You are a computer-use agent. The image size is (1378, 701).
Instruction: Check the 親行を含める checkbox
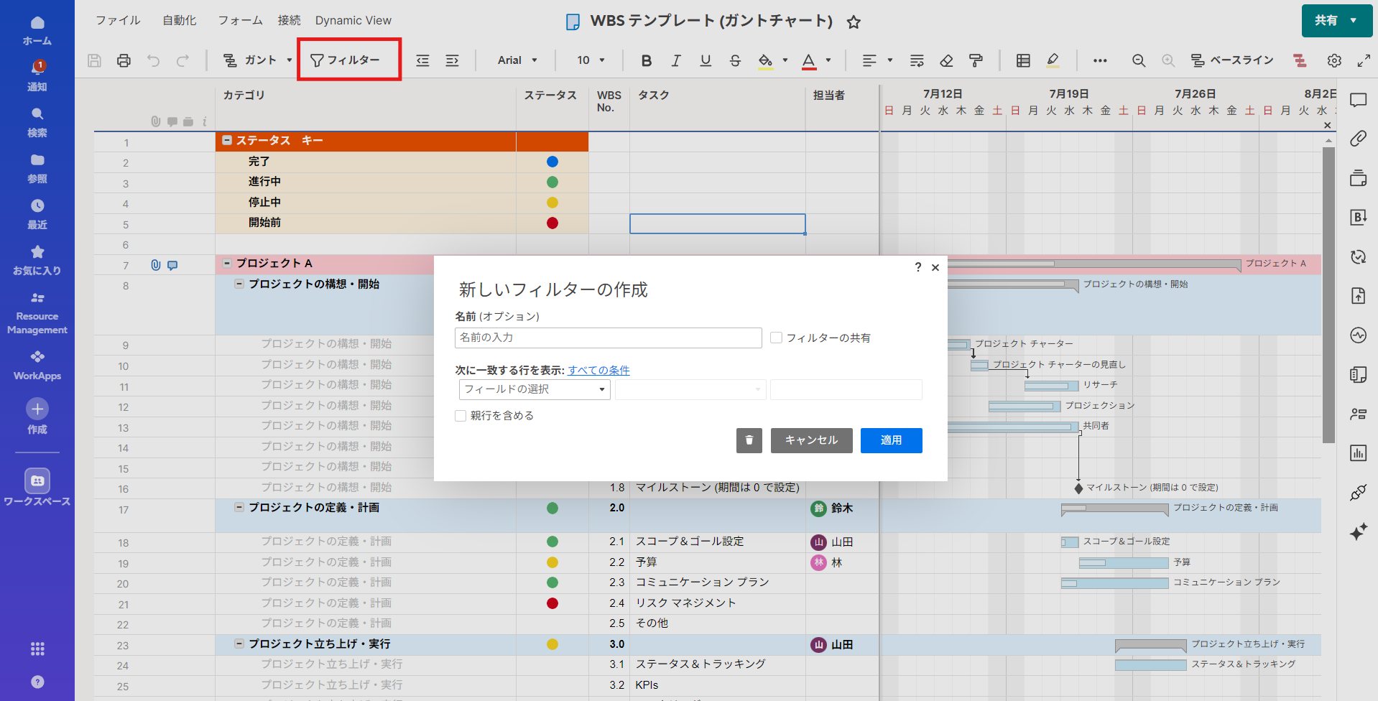(461, 416)
